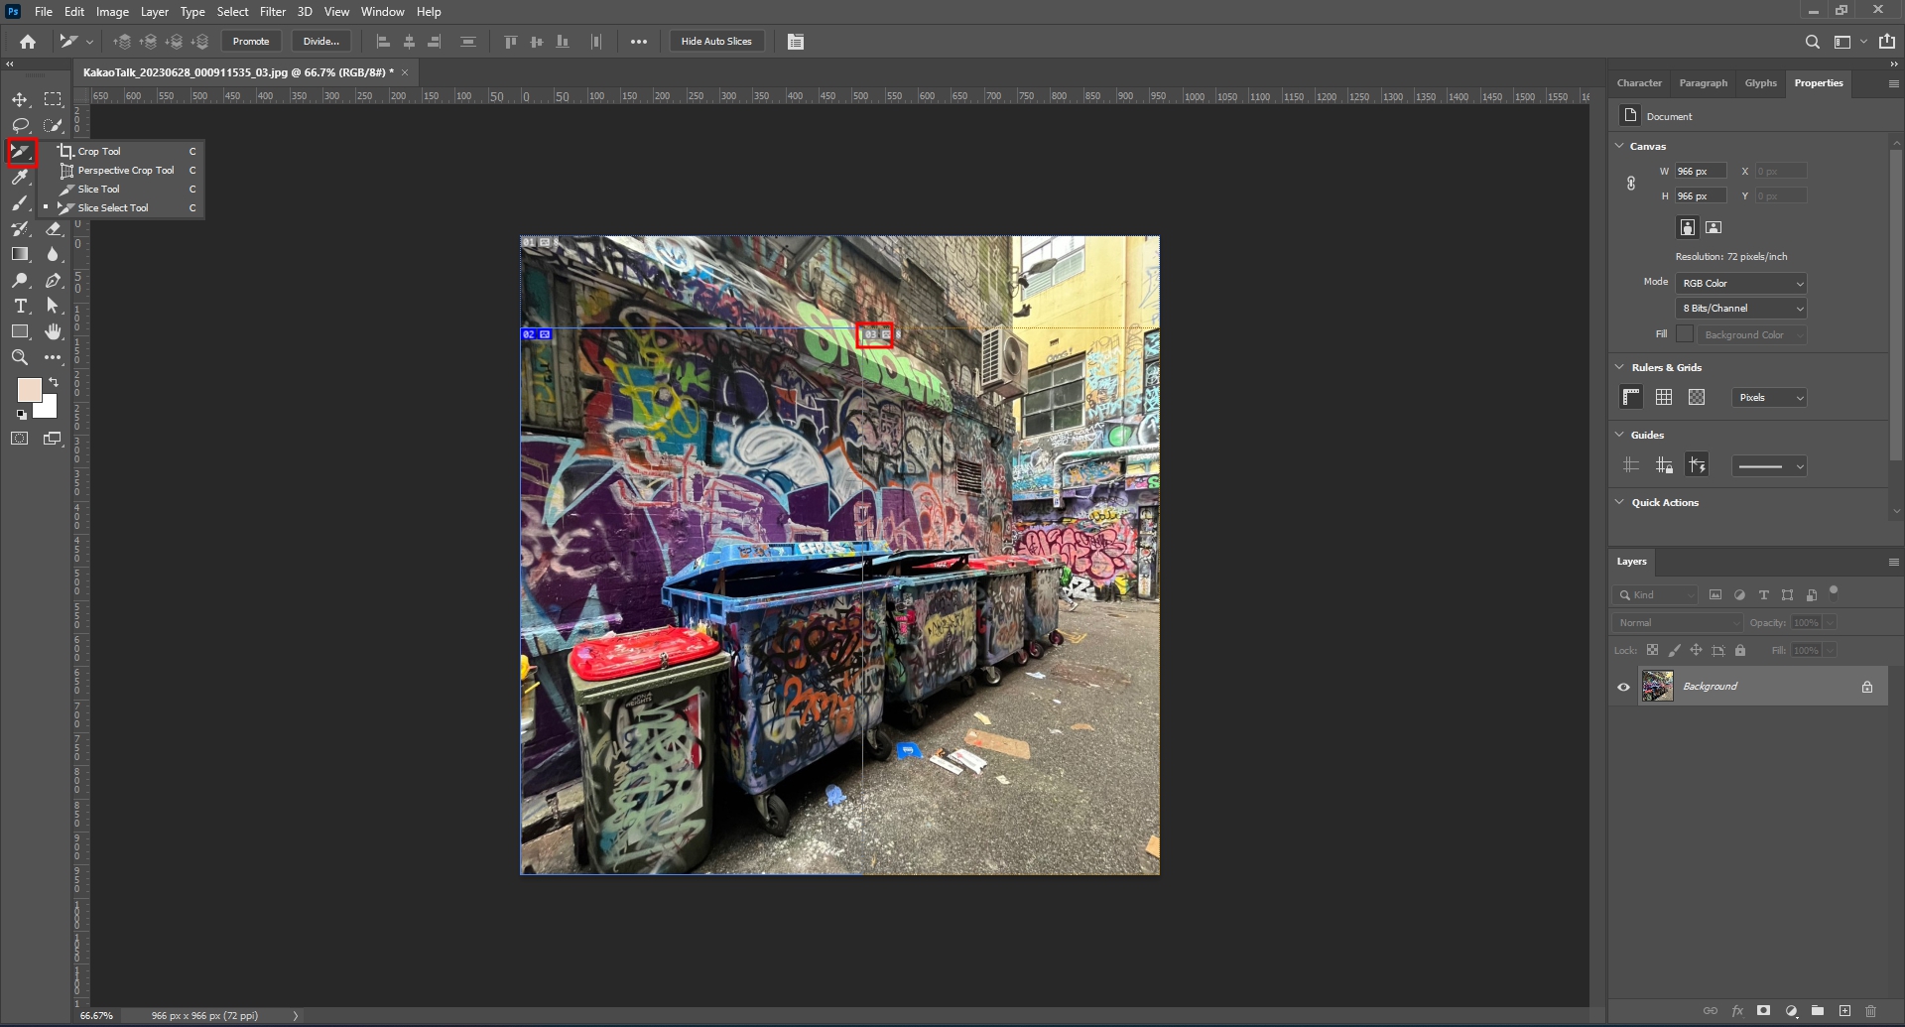Select the Hand tool
The height and width of the screenshot is (1027, 1905).
tap(54, 332)
